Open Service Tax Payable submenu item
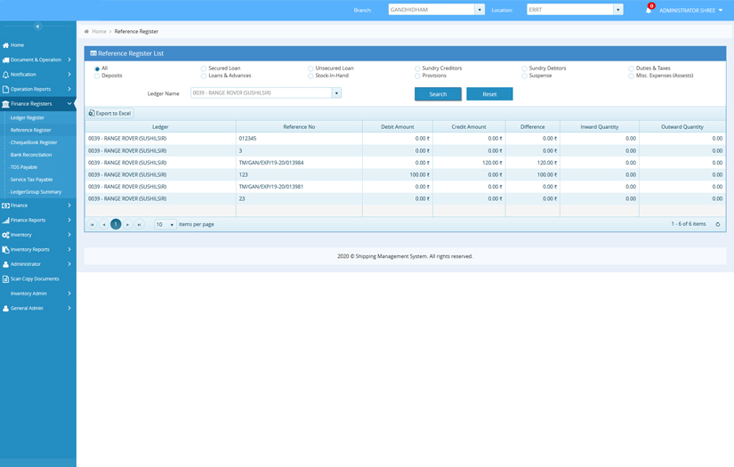Image resolution: width=734 pixels, height=467 pixels. 31,180
